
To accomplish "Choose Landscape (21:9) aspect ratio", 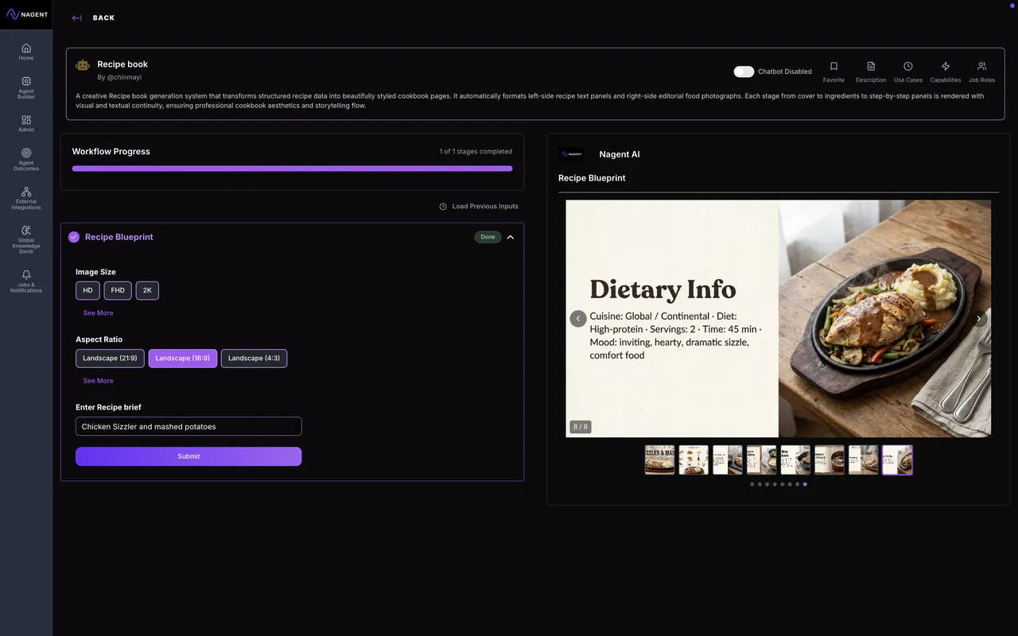I will click(110, 359).
